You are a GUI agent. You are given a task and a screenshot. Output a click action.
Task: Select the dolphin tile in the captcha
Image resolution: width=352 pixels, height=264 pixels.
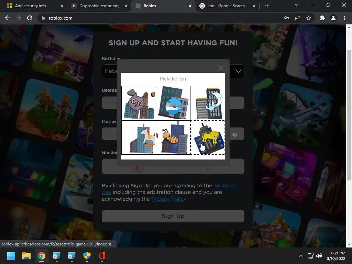click(x=207, y=103)
